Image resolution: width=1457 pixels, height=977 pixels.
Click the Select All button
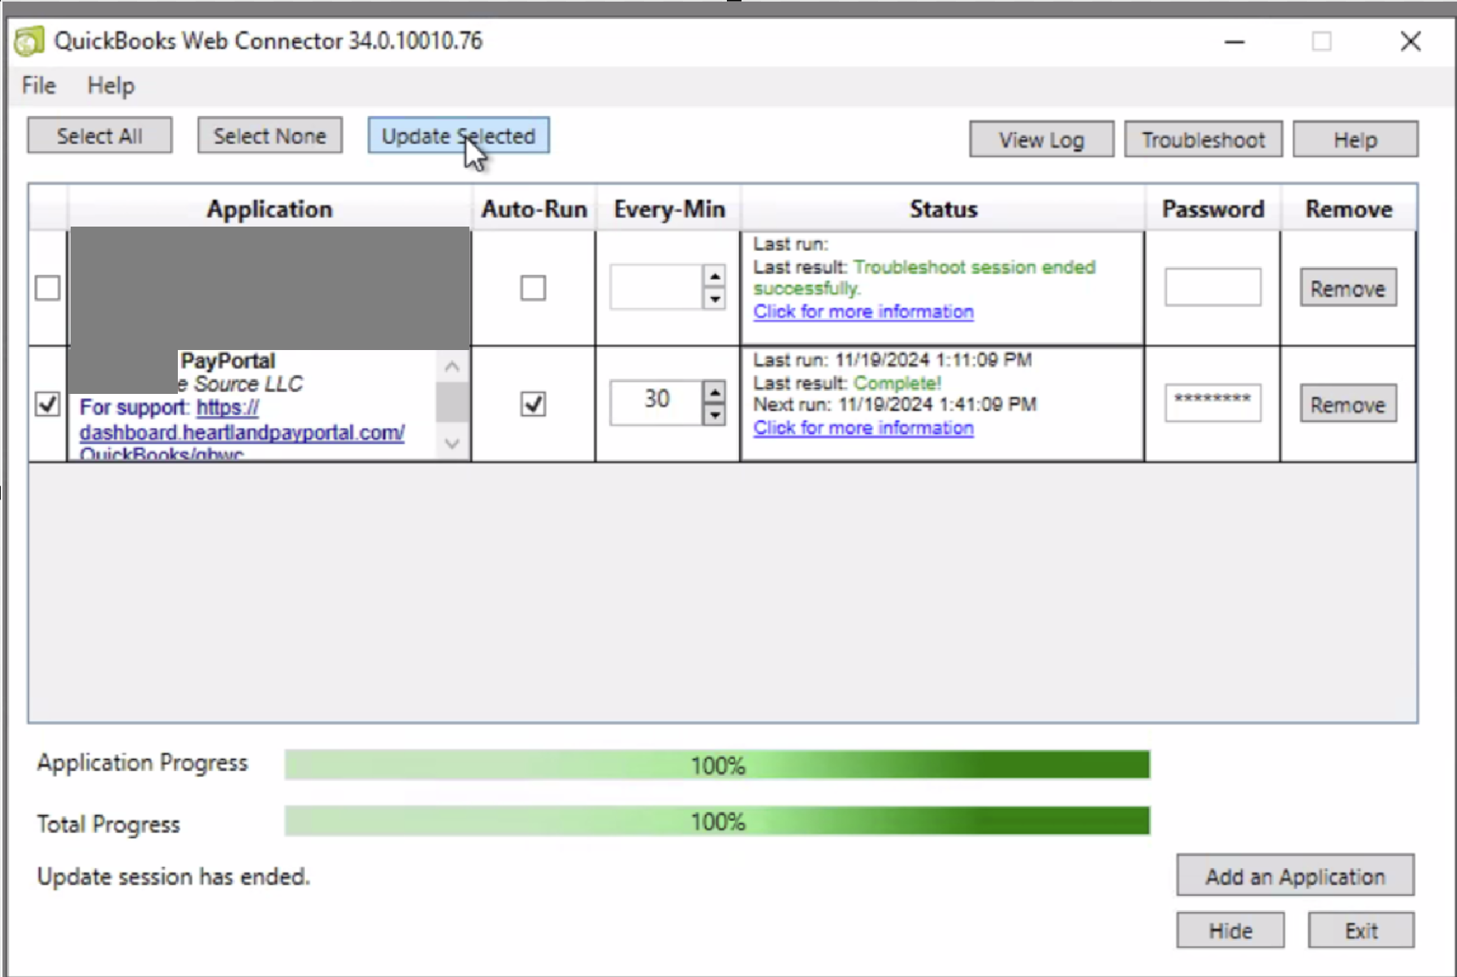pyautogui.click(x=99, y=136)
